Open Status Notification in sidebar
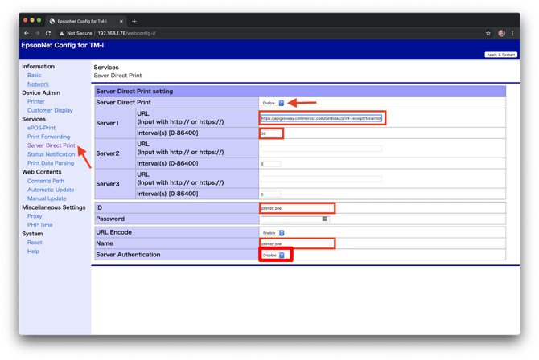The width and height of the screenshot is (539, 360). click(x=51, y=154)
